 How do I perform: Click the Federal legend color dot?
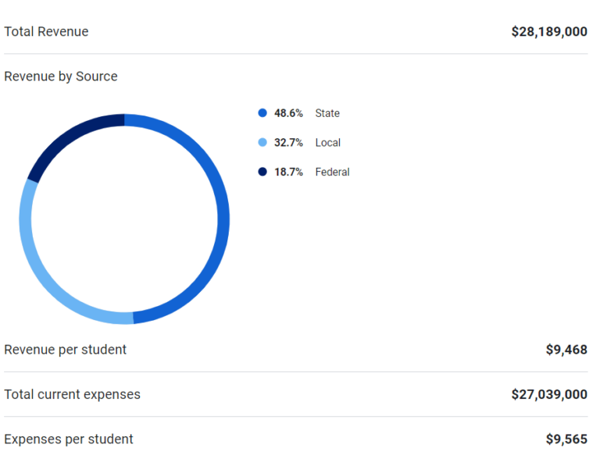(x=262, y=172)
